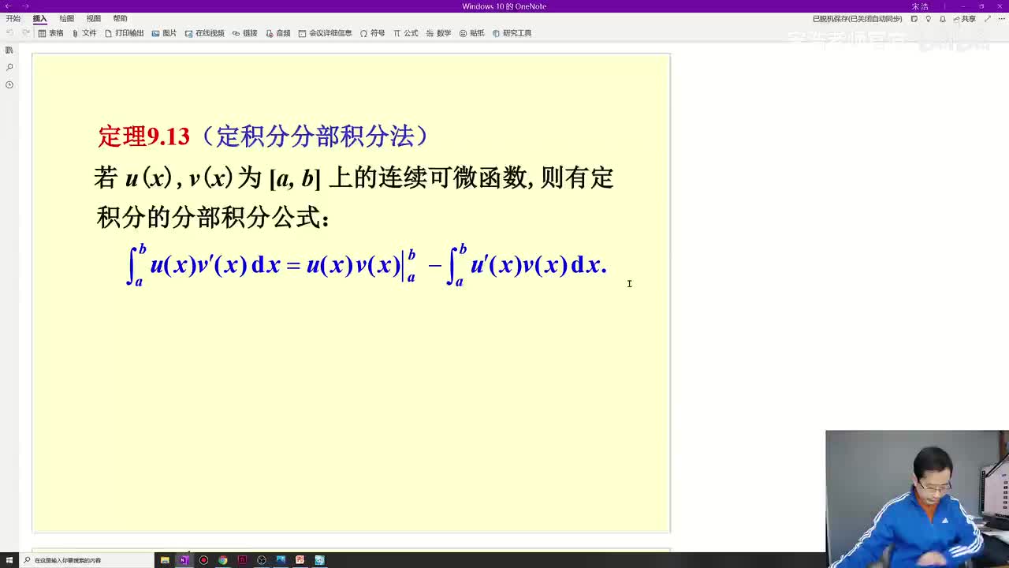The height and width of the screenshot is (568, 1009).
Task: Go forward with title bar forward arrow
Action: coord(26,6)
